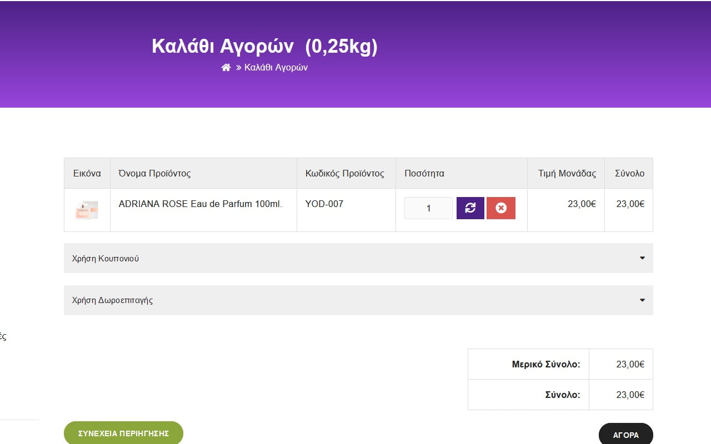711x444 pixels.
Task: Expand the Χρήση Δωροεπιταγής panel
Action: pyautogui.click(x=112, y=300)
